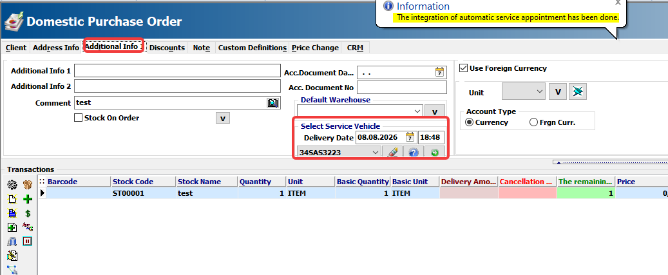Switch to the Address Info tab

56,48
